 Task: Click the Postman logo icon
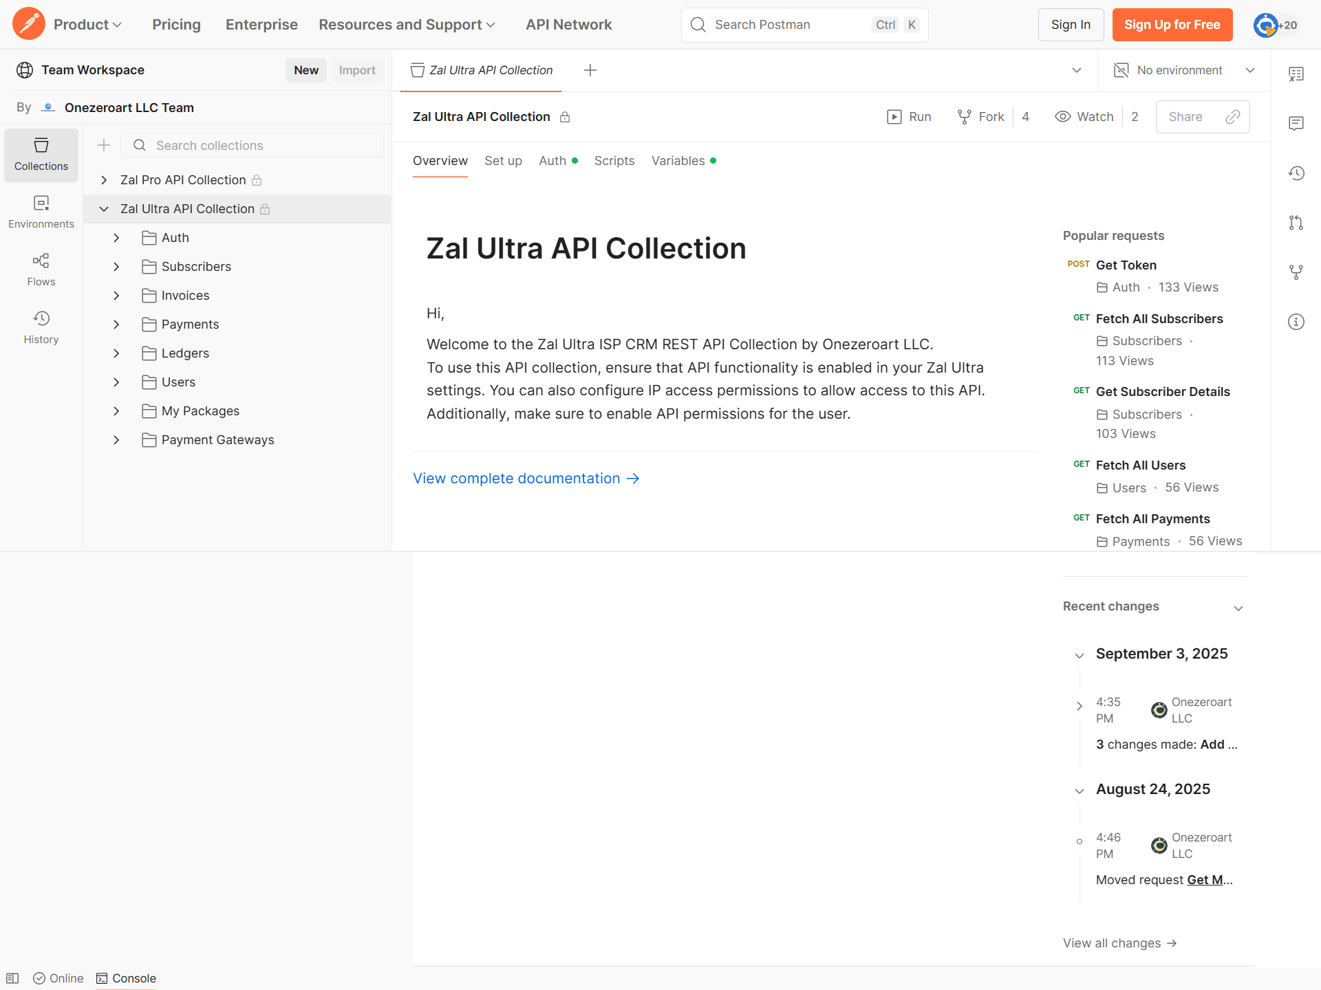point(29,24)
